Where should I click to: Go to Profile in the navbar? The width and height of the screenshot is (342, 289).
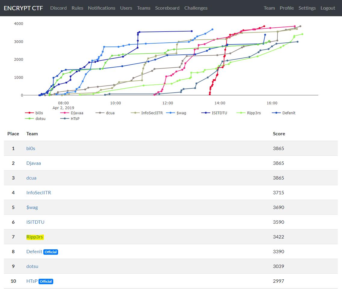tap(287, 8)
